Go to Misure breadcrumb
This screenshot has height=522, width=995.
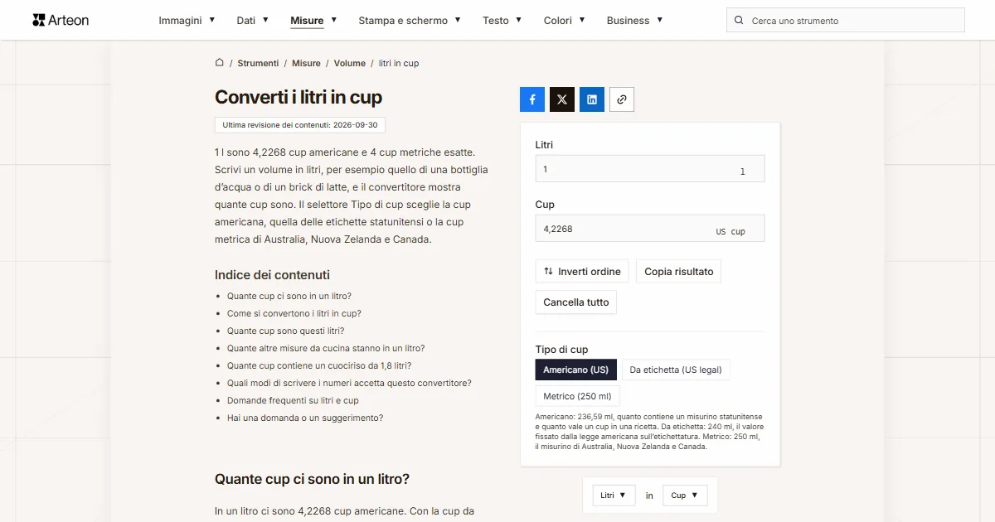coord(306,63)
